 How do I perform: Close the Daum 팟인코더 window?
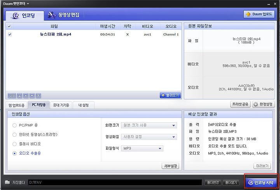pos(275,4)
